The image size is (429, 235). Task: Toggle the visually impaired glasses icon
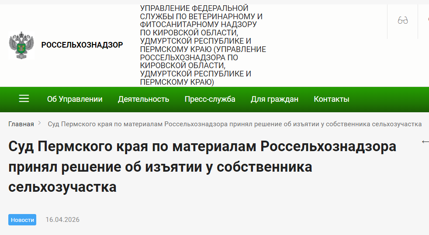pyautogui.click(x=402, y=20)
